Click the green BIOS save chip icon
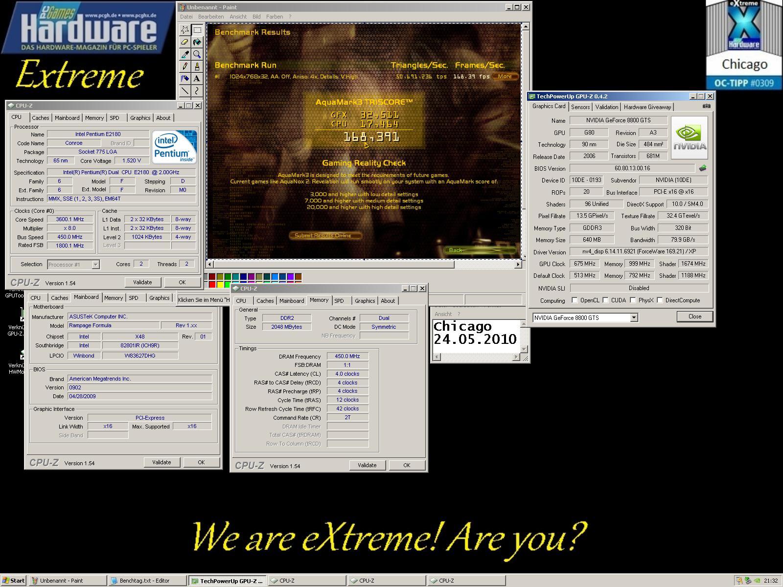Image resolution: width=783 pixels, height=587 pixels. [x=703, y=168]
